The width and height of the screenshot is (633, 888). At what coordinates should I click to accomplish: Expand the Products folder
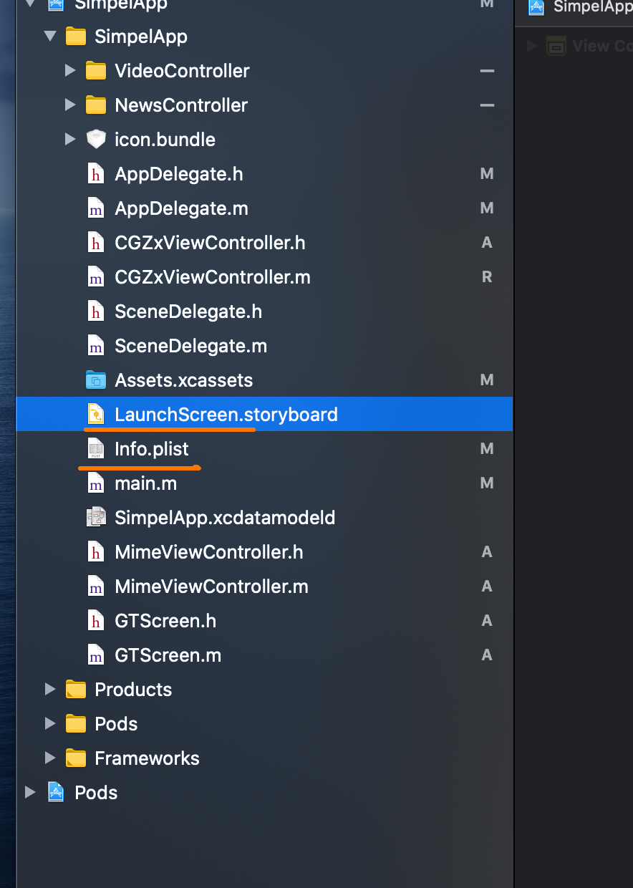point(50,690)
